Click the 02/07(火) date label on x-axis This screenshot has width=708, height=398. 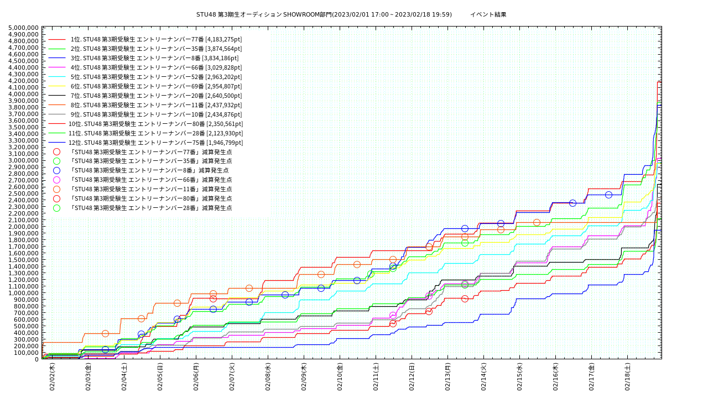[232, 376]
